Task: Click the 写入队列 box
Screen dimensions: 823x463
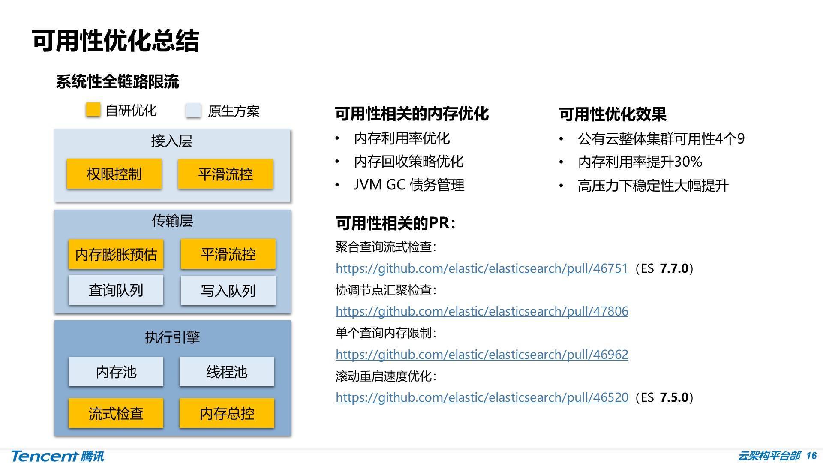Action: pyautogui.click(x=228, y=290)
